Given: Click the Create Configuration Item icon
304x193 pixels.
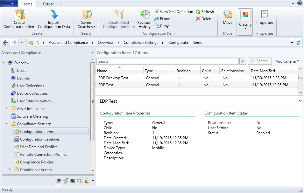Looking at the screenshot, I should [x=19, y=15].
